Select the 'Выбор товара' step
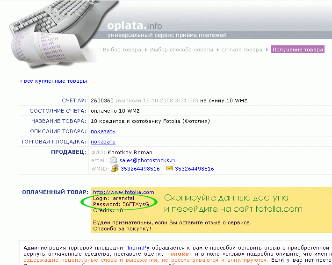 [x=122, y=50]
